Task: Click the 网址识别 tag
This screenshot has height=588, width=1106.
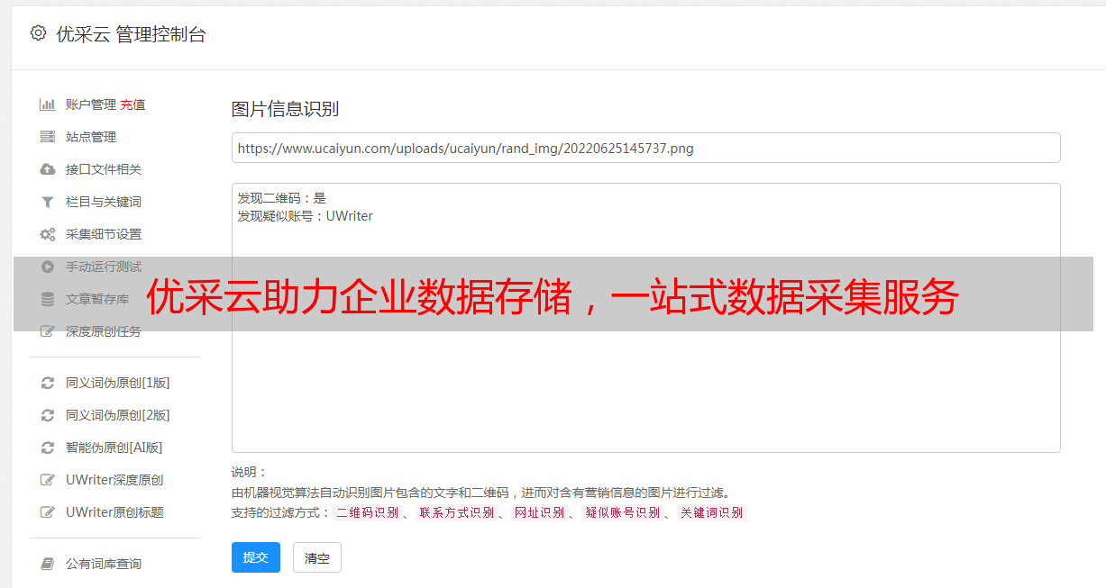Action: [x=539, y=512]
